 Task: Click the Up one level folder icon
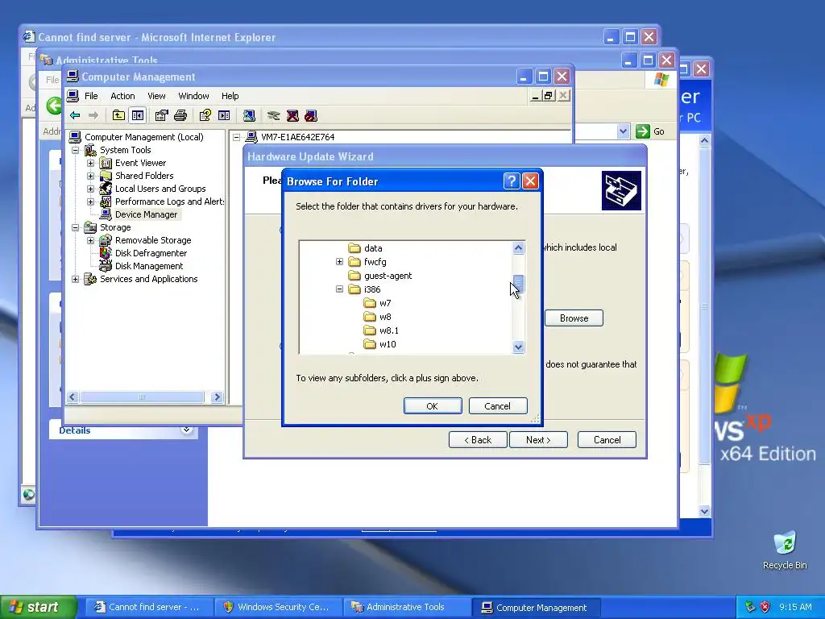pyautogui.click(x=119, y=115)
